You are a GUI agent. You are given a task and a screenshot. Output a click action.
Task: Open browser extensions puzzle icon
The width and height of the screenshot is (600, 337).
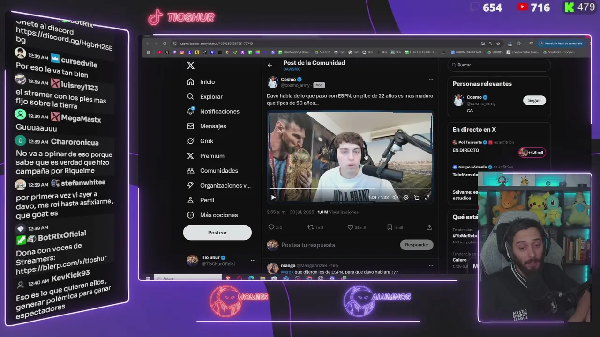[518, 44]
